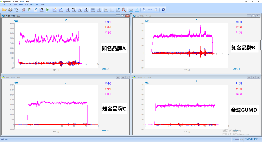The height and width of the screenshot is (142, 262).
Task: Open the 帮助 menu
Action: pyautogui.click(x=43, y=5)
